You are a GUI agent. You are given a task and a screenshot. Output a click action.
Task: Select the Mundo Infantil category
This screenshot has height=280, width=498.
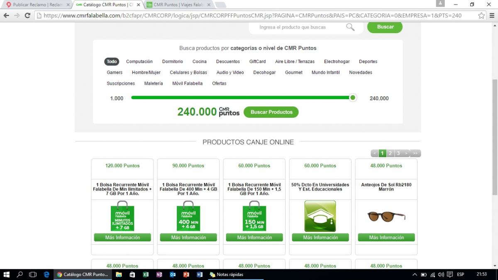coord(326,72)
